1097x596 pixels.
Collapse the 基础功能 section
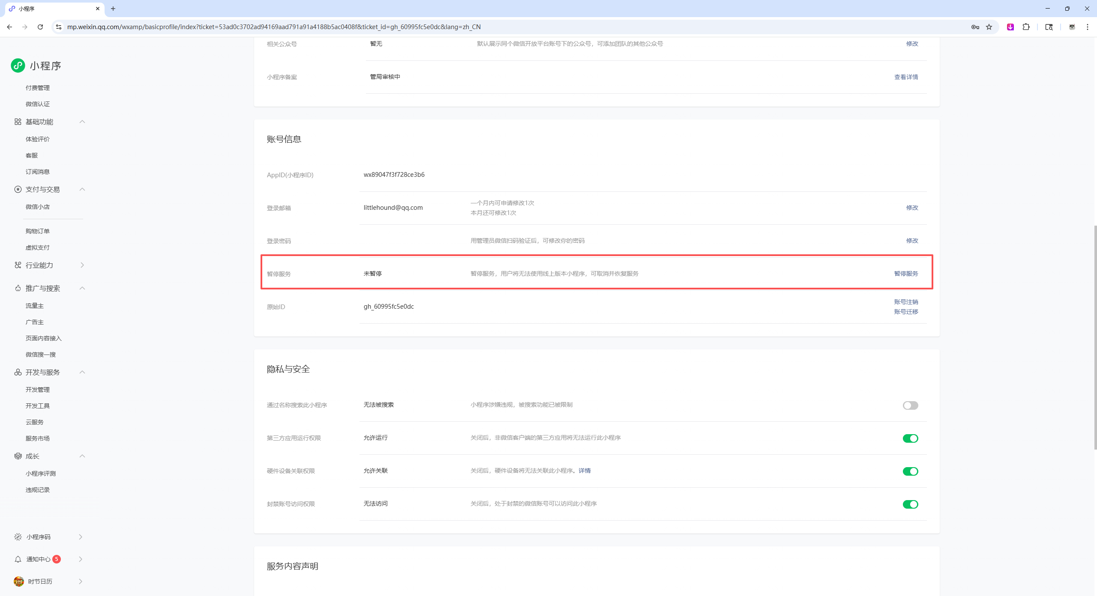click(82, 122)
